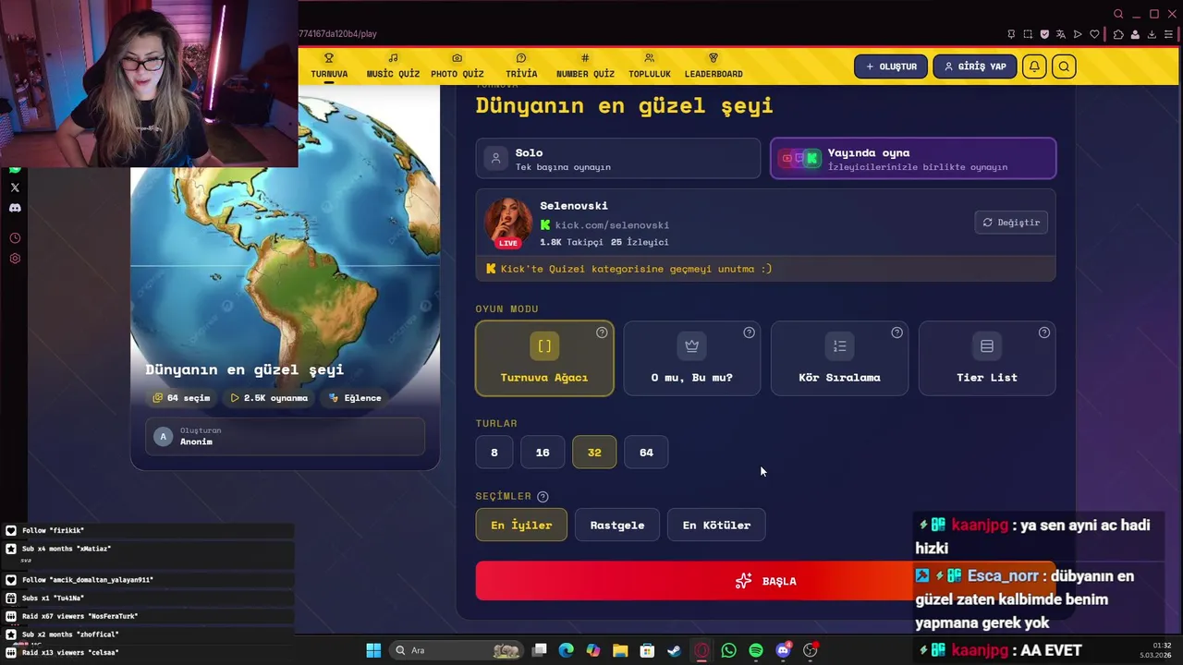The height and width of the screenshot is (665, 1183).
Task: Open the downloads icon
Action: 1152,34
